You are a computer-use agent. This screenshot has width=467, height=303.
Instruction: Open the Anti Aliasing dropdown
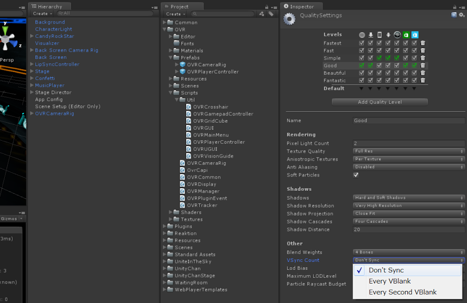click(409, 167)
